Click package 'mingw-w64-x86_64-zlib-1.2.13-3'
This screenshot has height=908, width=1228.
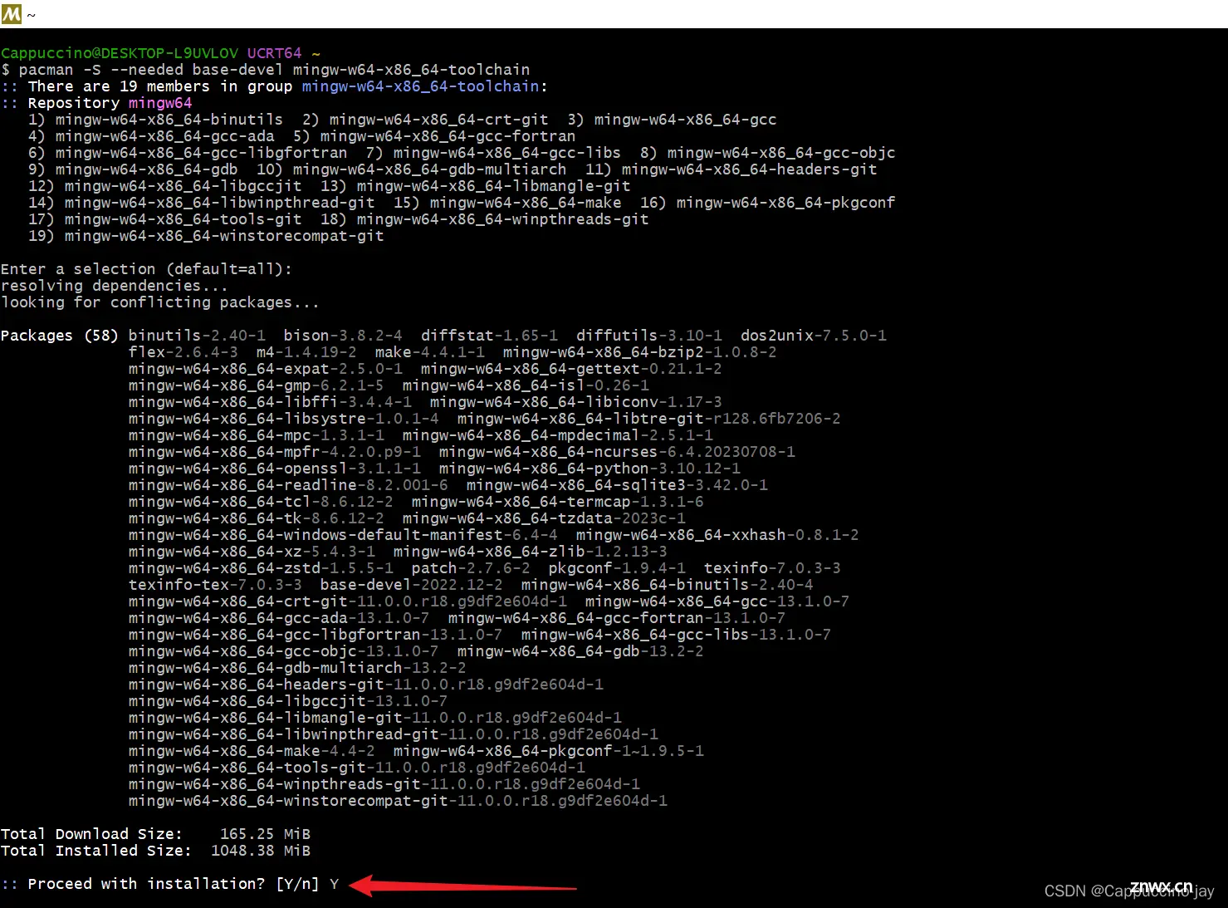pyautogui.click(x=531, y=552)
